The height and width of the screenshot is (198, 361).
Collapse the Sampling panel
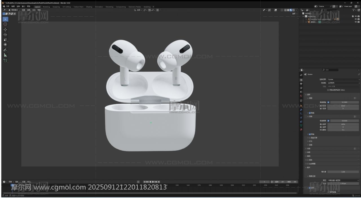[x=306, y=94]
